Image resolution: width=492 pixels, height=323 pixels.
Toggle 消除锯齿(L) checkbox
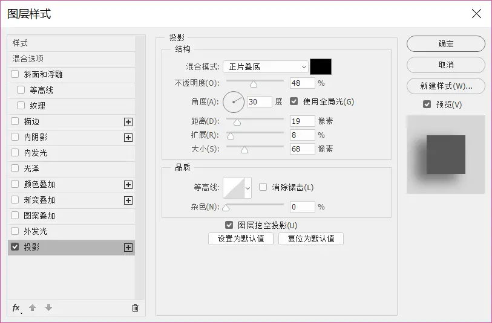263,187
